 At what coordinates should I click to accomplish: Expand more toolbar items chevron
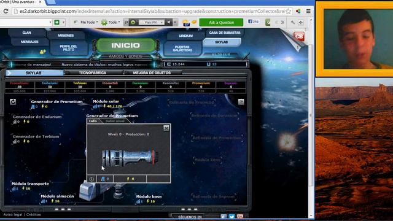pos(282,22)
